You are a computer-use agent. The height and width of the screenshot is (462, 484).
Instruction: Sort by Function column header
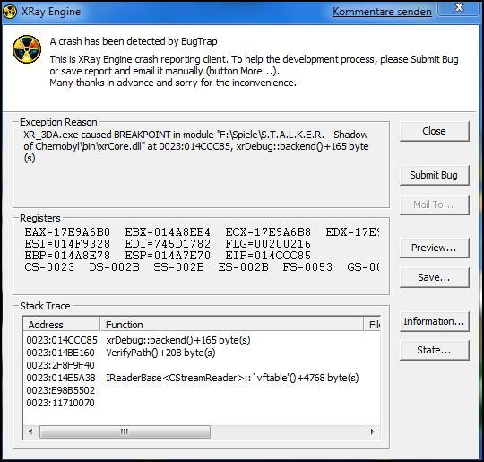[x=232, y=325]
